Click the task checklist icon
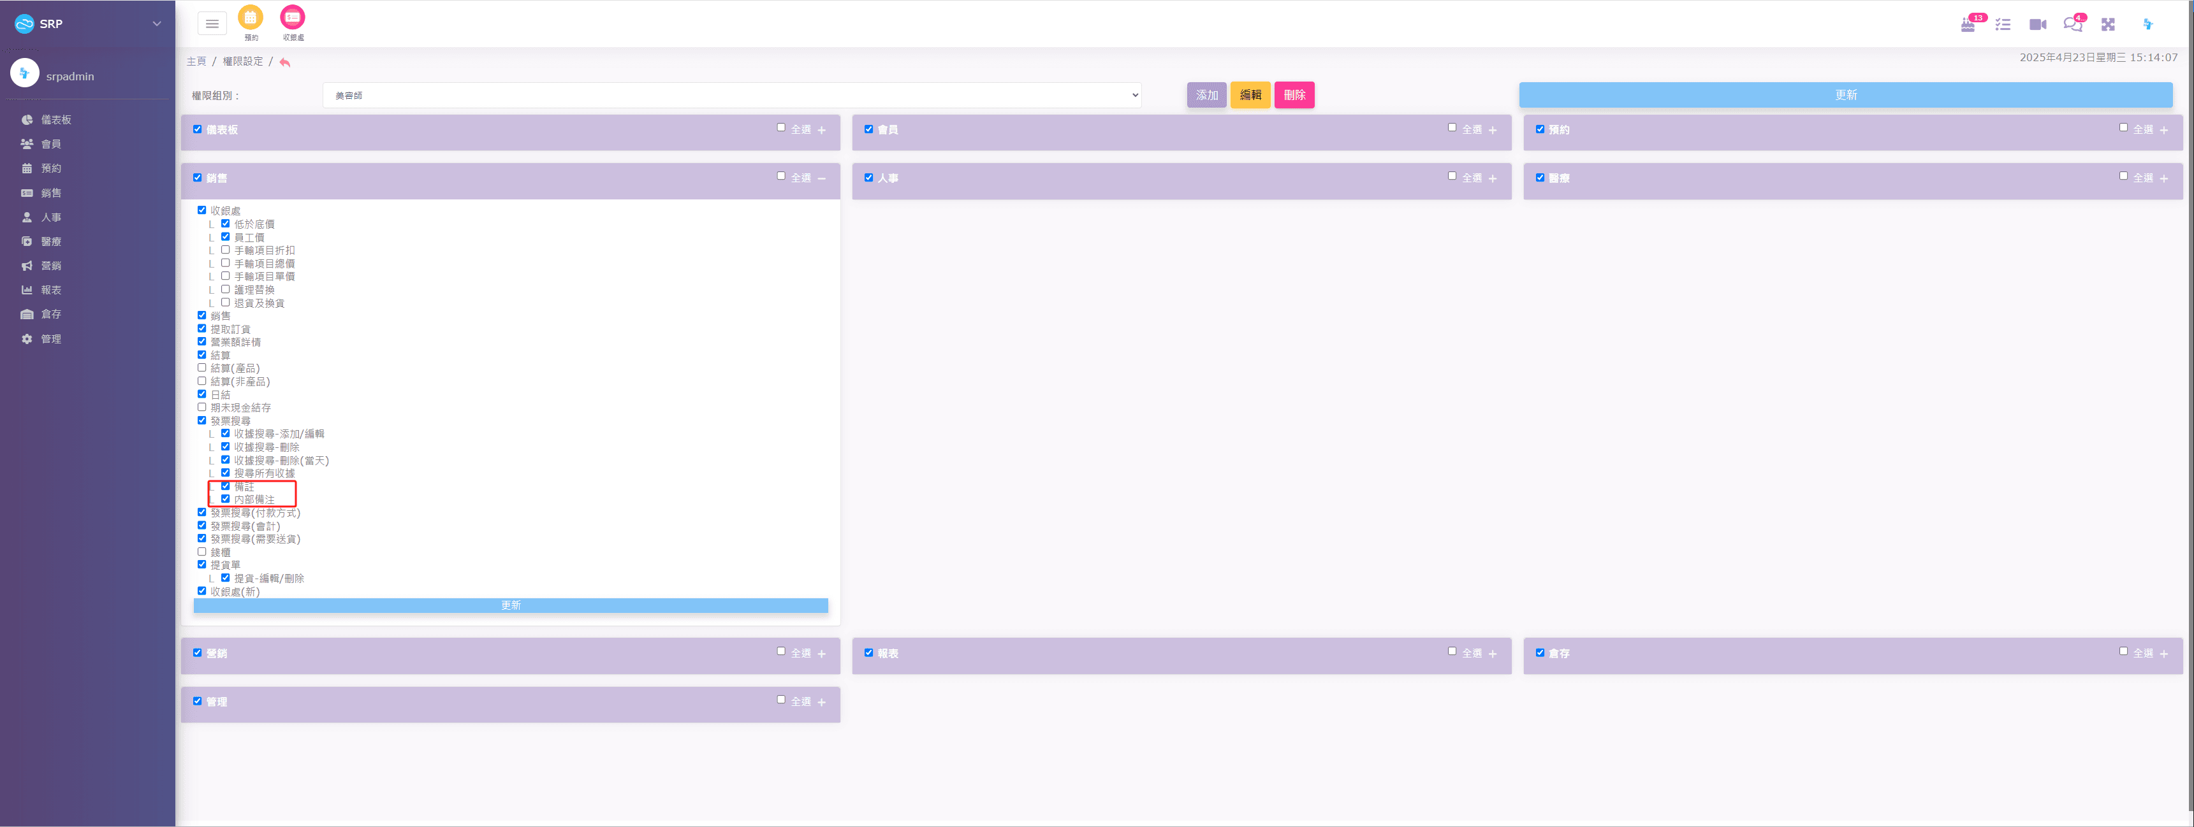Image resolution: width=2194 pixels, height=827 pixels. (x=2002, y=25)
